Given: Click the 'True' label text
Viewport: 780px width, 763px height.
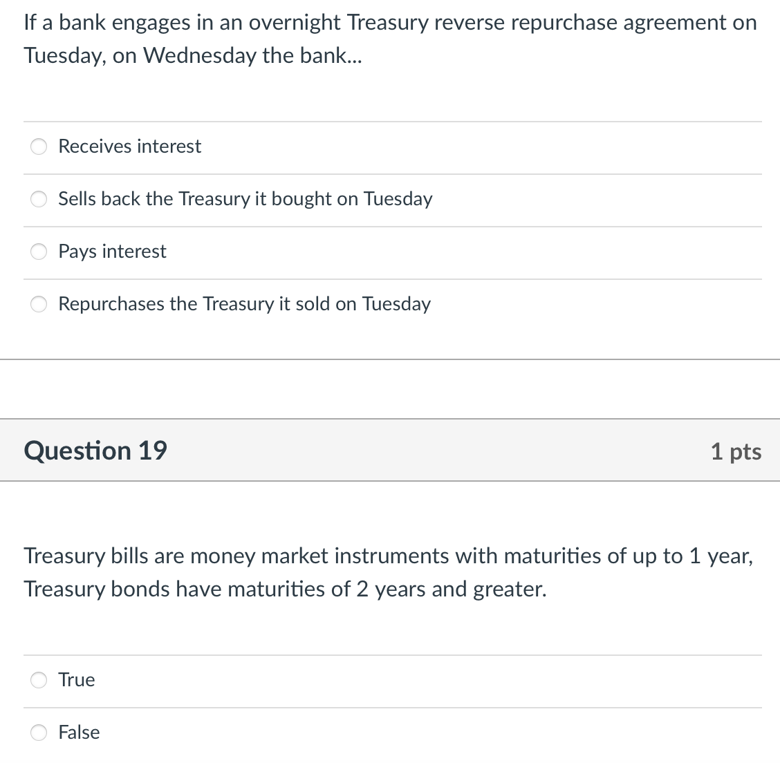Looking at the screenshot, I should [x=76, y=680].
